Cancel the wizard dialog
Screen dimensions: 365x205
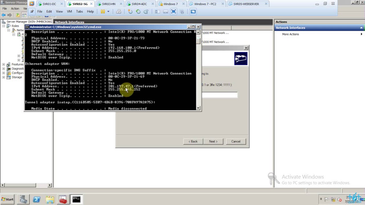pos(236,142)
